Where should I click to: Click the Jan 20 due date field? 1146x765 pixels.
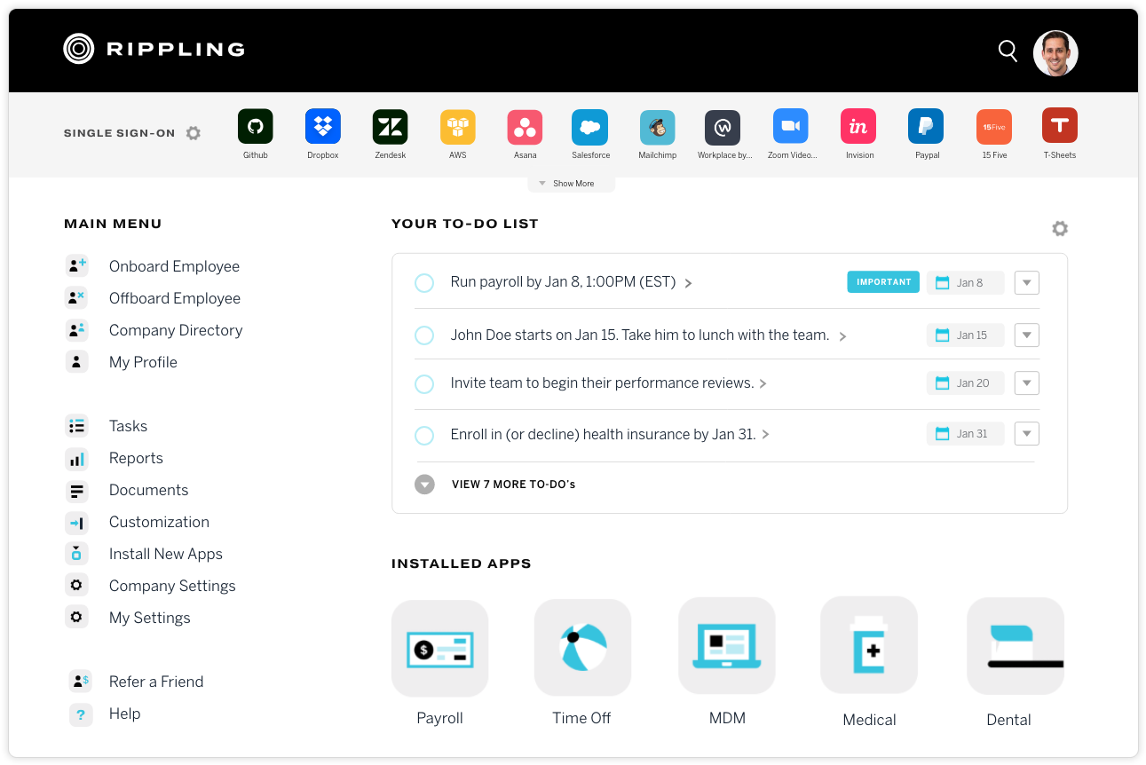(x=966, y=382)
